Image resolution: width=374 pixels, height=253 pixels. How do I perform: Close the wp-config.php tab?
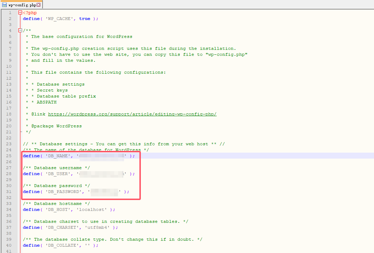click(39, 5)
